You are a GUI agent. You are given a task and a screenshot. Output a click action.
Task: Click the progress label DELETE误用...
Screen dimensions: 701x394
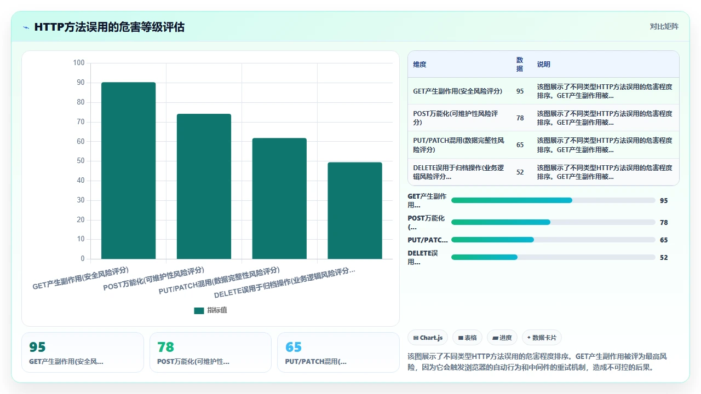(x=423, y=257)
